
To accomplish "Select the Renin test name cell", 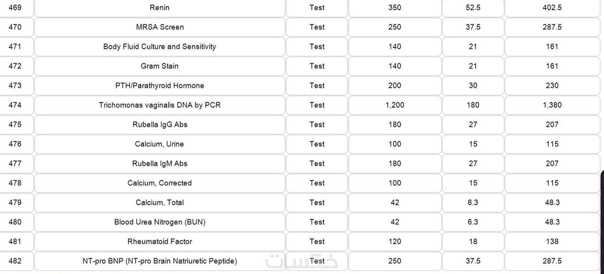I will 160,7.
